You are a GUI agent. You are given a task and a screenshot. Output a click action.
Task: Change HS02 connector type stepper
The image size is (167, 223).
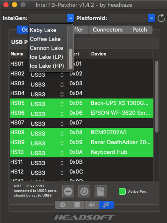tap(62, 75)
